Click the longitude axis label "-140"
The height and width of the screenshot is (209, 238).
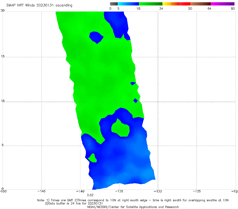pyautogui.click(x=80, y=191)
